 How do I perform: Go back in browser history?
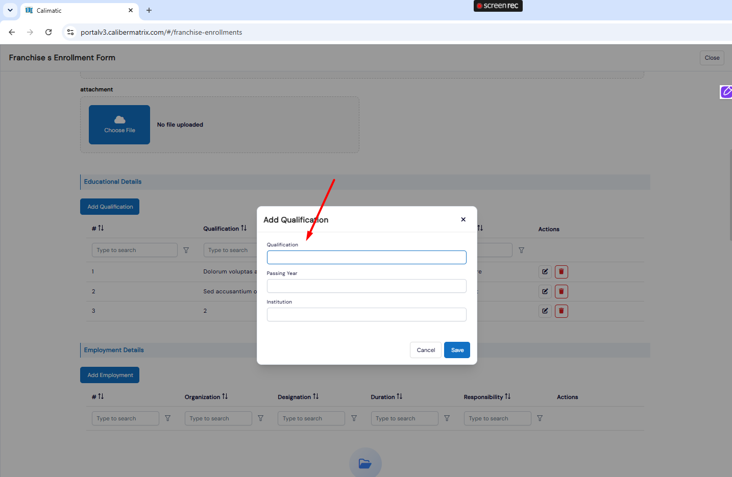click(12, 32)
